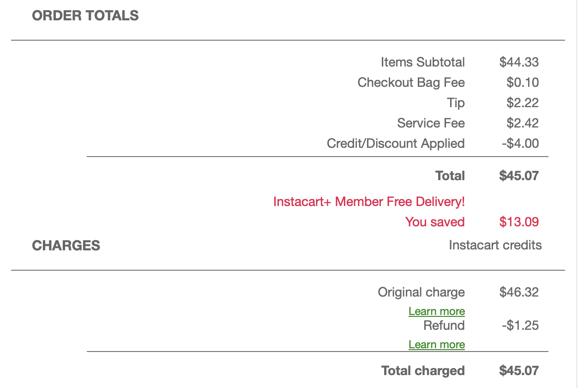Image resolution: width=578 pixels, height=388 pixels.
Task: Open the Learn more link under Refund
Action: point(436,345)
